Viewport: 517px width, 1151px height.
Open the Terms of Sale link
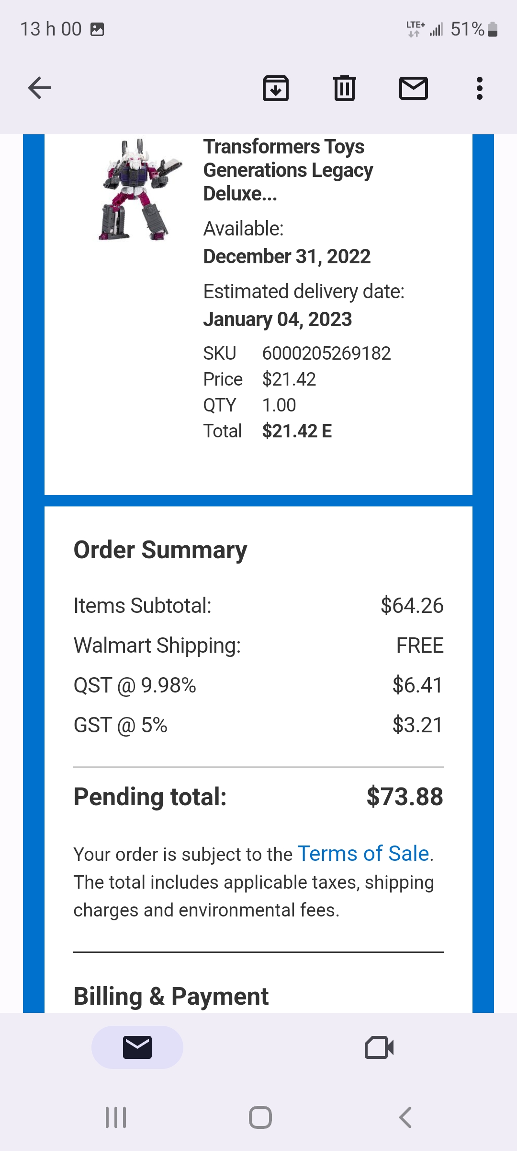[x=363, y=854]
